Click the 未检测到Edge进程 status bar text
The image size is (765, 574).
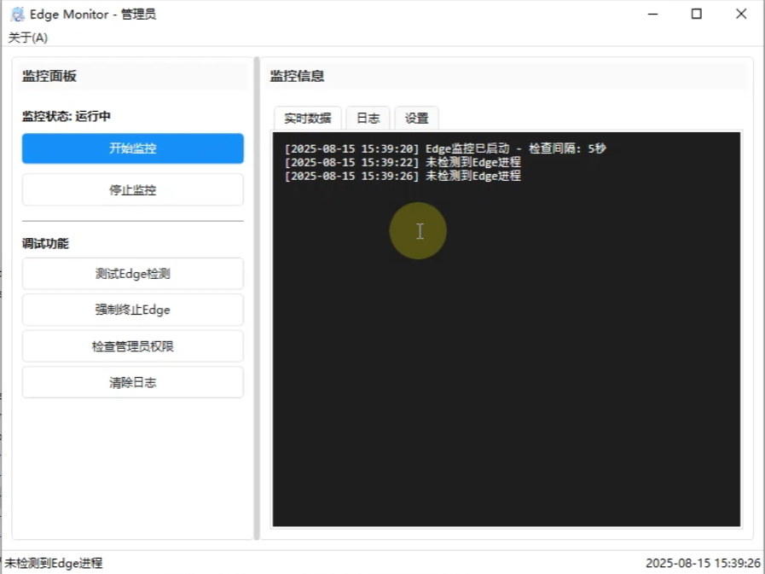[x=53, y=563]
